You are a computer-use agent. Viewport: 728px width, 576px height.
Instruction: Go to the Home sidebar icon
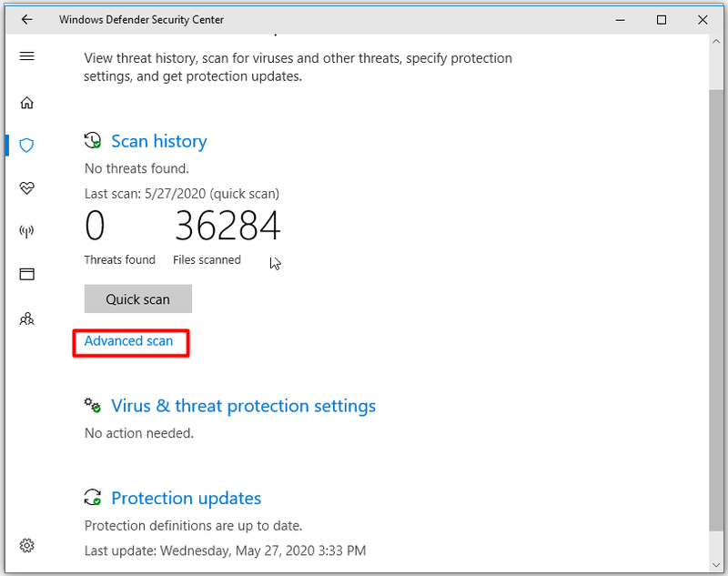(27, 103)
